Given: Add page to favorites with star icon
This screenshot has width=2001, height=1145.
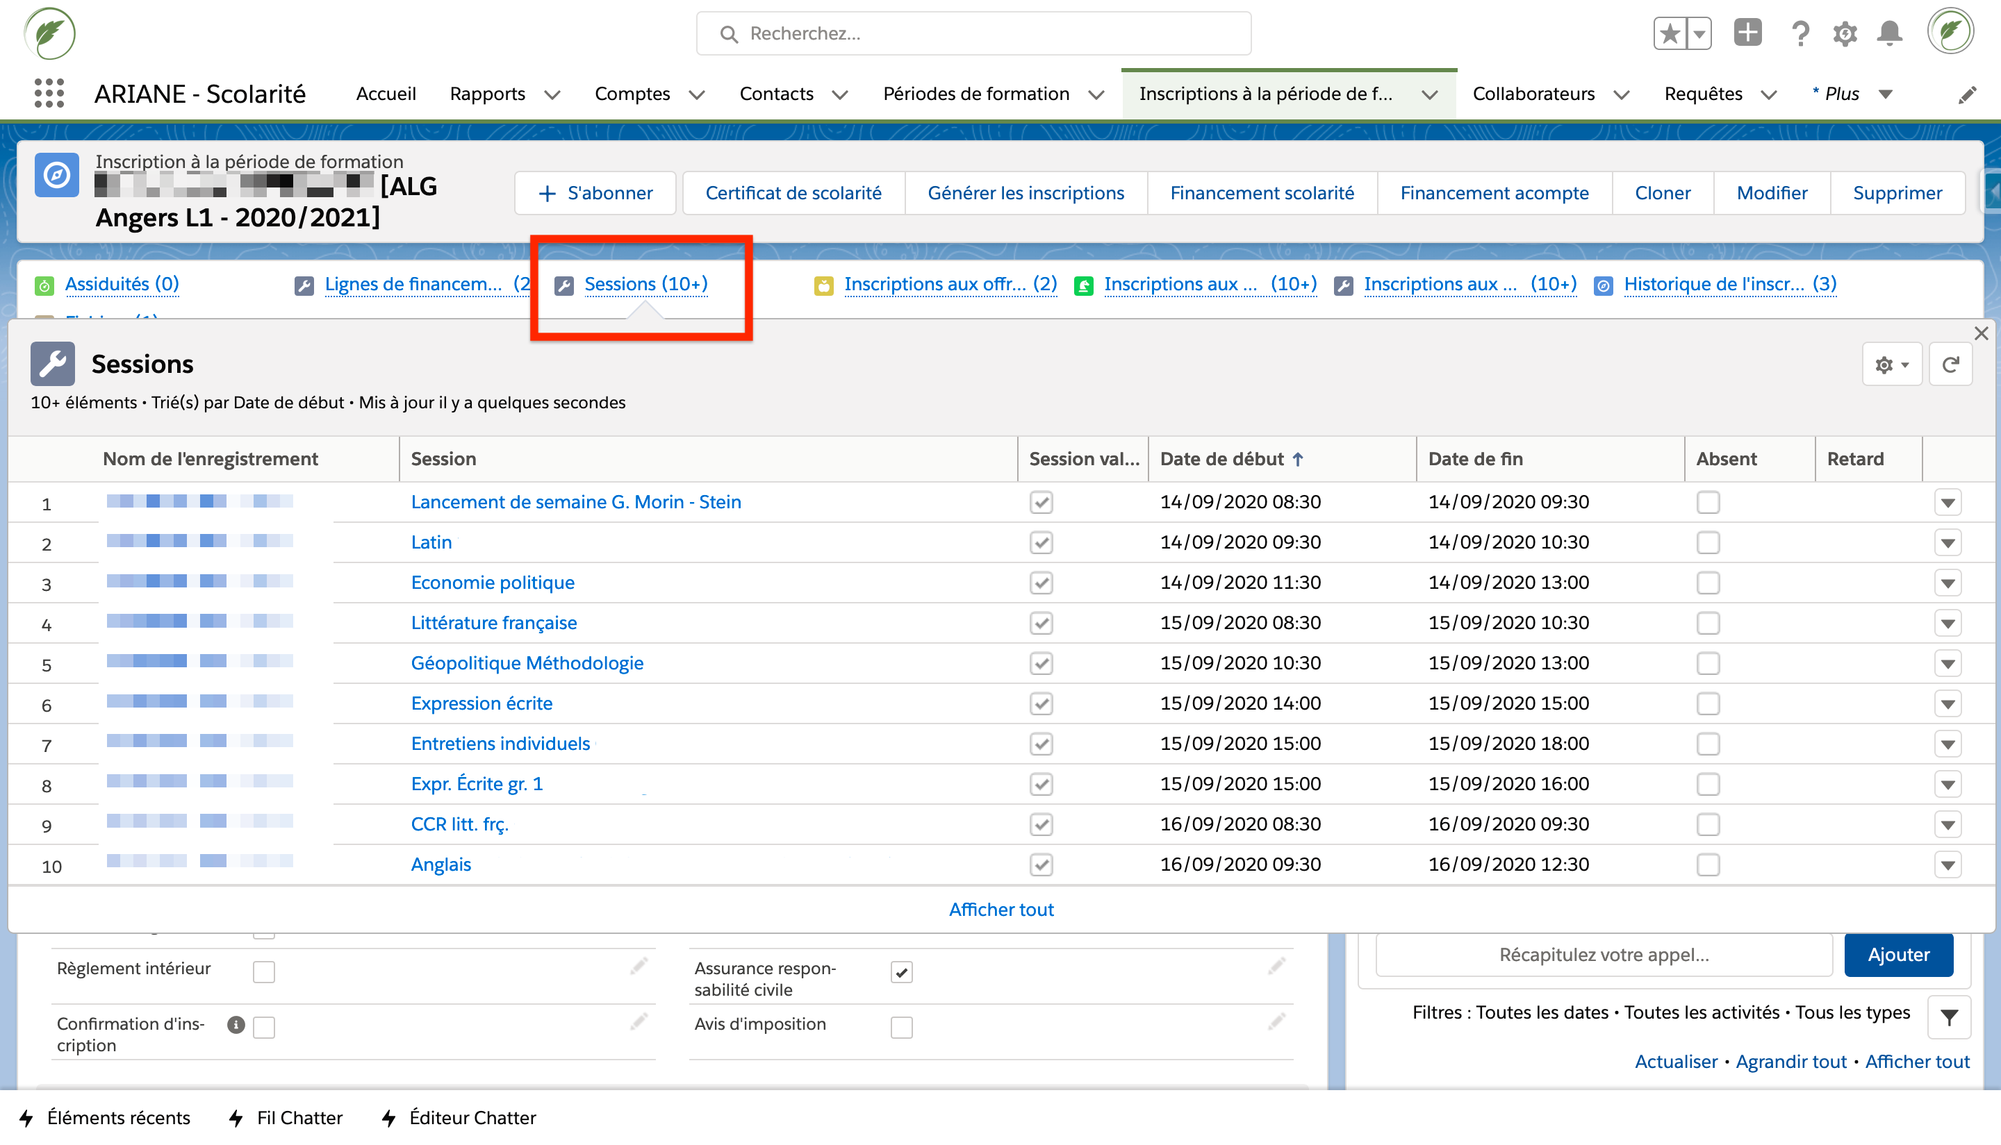Looking at the screenshot, I should click(x=1670, y=33).
